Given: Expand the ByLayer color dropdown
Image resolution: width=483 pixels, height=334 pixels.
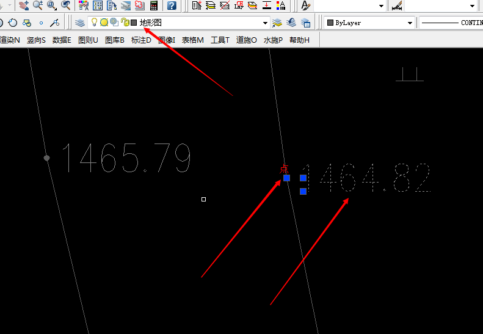Looking at the screenshot, I should [410, 23].
